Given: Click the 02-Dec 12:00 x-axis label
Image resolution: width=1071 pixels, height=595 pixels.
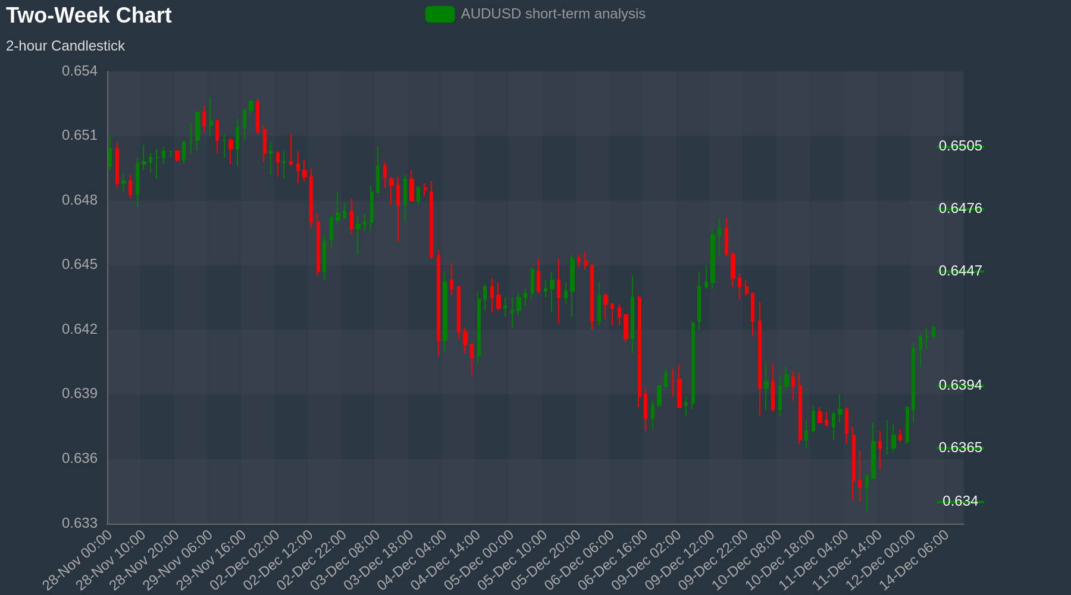Looking at the screenshot, I should tap(278, 560).
